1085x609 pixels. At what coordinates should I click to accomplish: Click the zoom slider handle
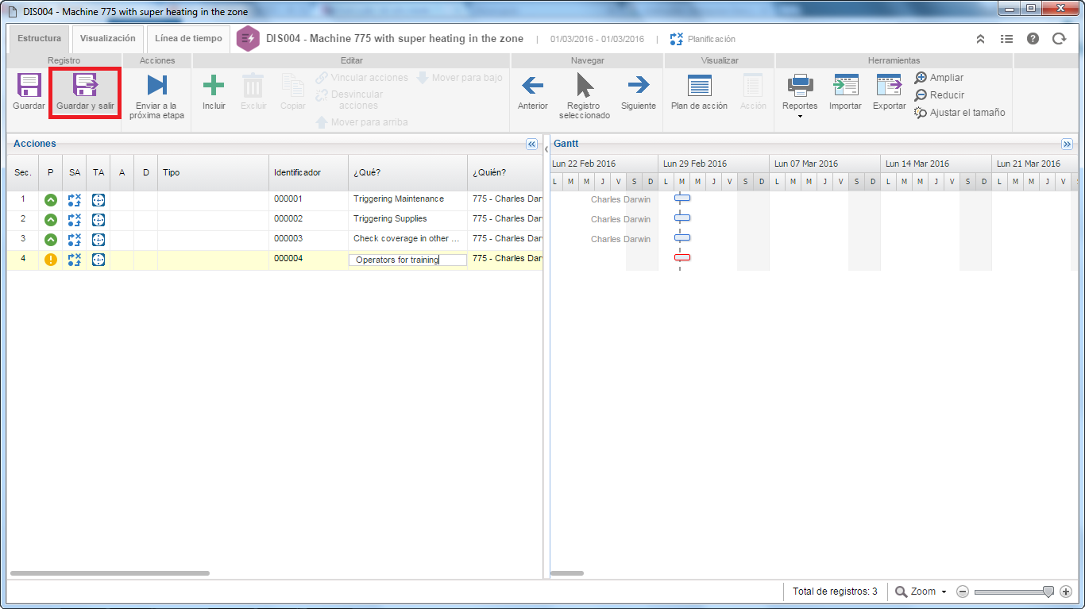pyautogui.click(x=1048, y=592)
